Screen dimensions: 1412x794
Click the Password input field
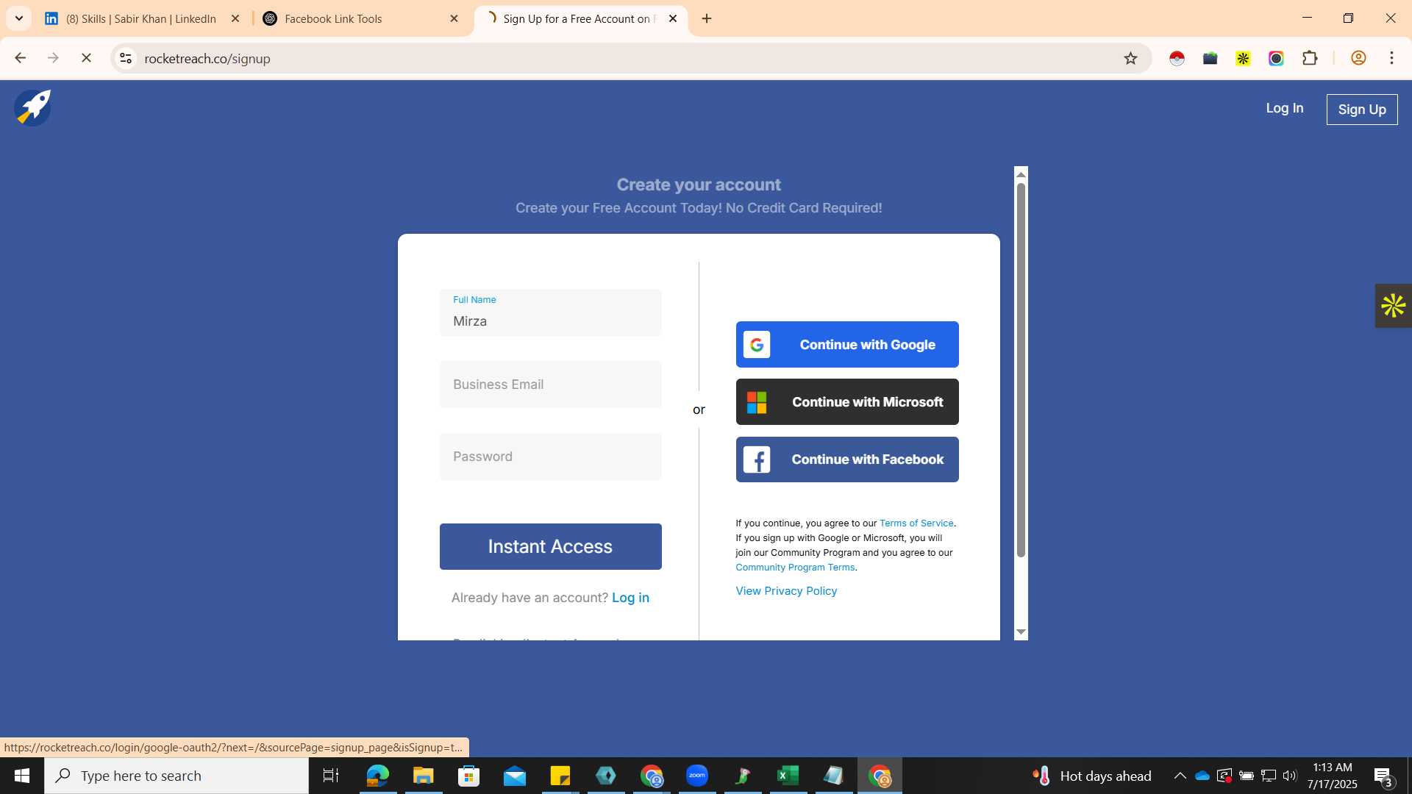coord(550,457)
